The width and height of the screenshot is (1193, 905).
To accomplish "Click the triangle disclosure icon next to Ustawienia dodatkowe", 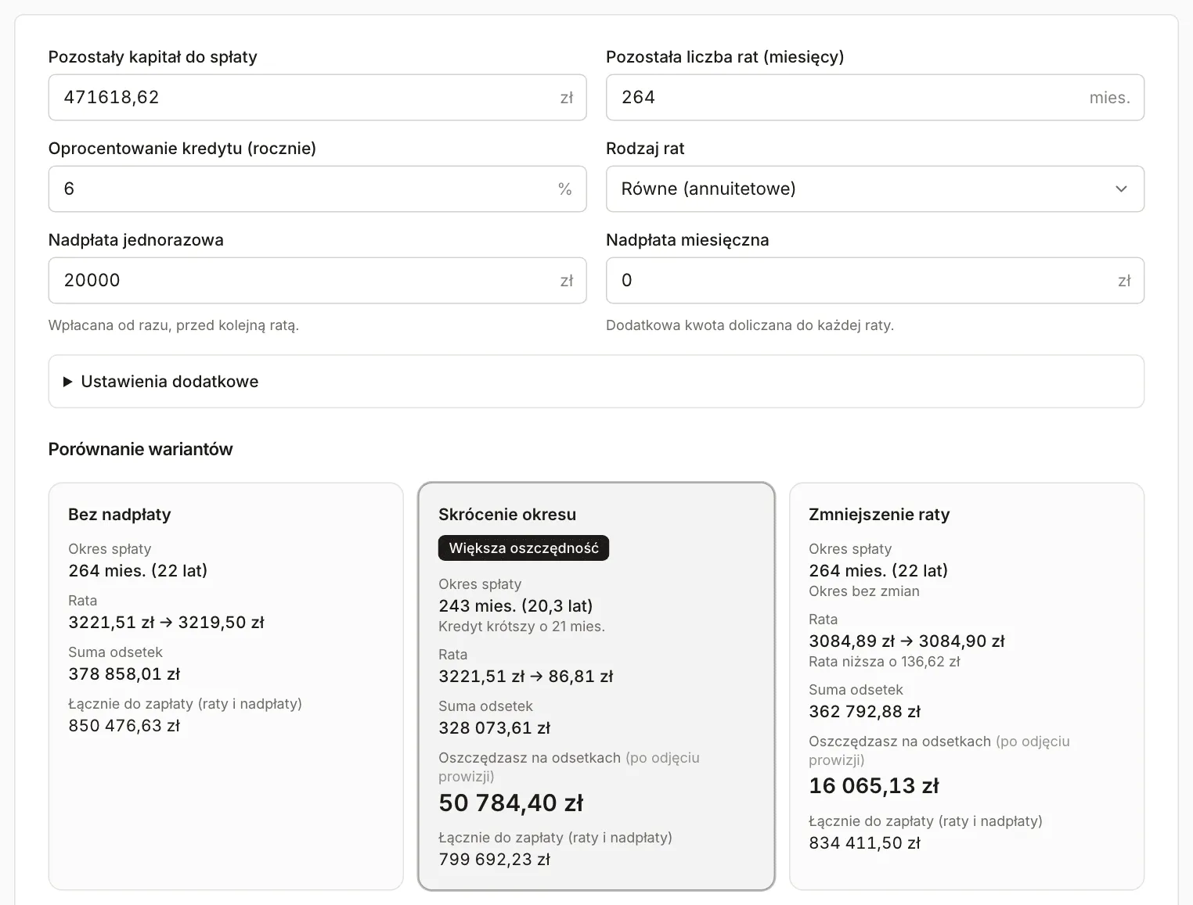I will 67,382.
